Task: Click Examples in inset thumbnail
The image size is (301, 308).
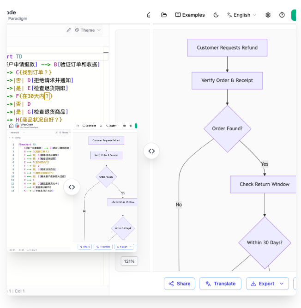Action: [x=90, y=126]
